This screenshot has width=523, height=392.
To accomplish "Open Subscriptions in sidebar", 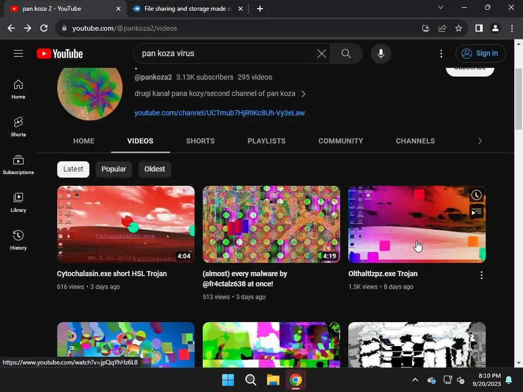I will coord(18,165).
